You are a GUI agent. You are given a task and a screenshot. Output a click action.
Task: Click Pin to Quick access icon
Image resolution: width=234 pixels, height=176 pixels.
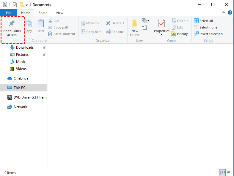(12, 23)
